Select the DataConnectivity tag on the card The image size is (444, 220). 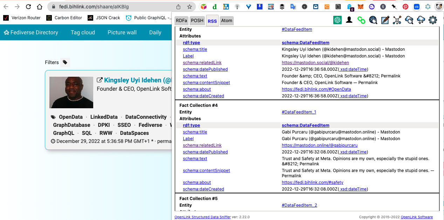pyautogui.click(x=146, y=117)
